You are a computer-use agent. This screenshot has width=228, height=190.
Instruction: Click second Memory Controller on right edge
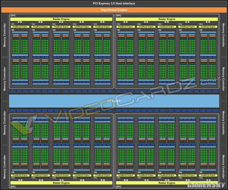point(223,79)
